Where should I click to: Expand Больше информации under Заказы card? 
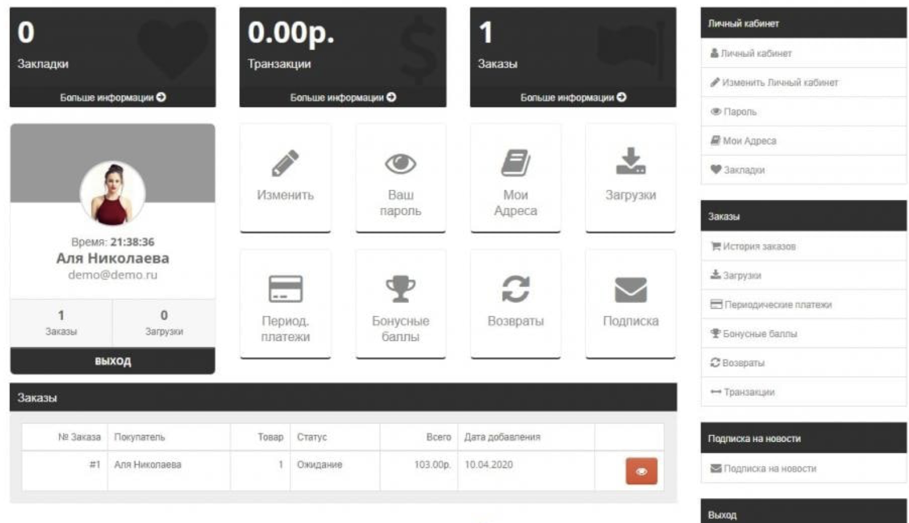tap(573, 97)
